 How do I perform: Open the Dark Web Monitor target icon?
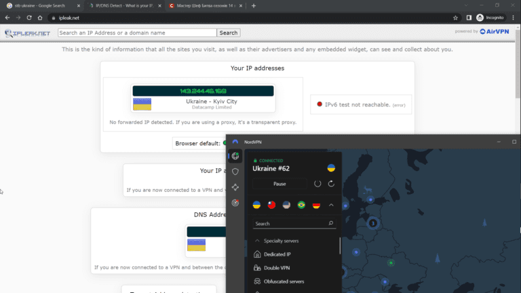pyautogui.click(x=235, y=202)
